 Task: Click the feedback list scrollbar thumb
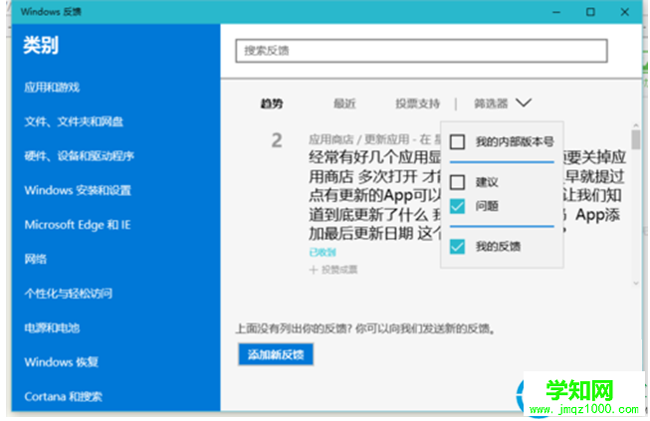(x=636, y=139)
